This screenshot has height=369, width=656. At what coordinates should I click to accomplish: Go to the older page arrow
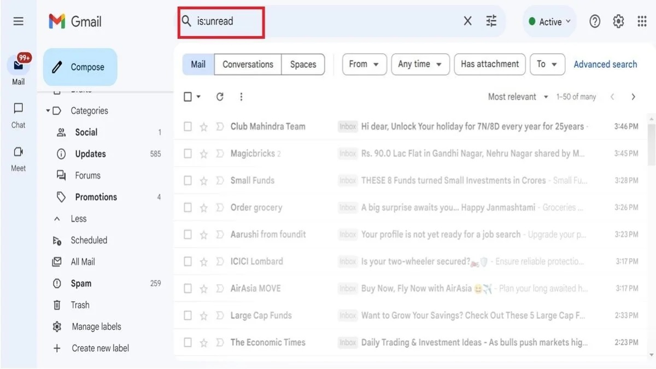[x=633, y=97]
